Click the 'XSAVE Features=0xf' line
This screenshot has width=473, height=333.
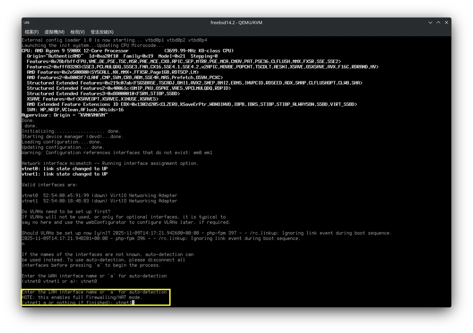(93, 99)
